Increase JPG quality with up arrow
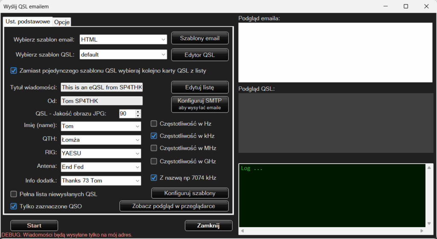437x239 pixels. coord(138,112)
